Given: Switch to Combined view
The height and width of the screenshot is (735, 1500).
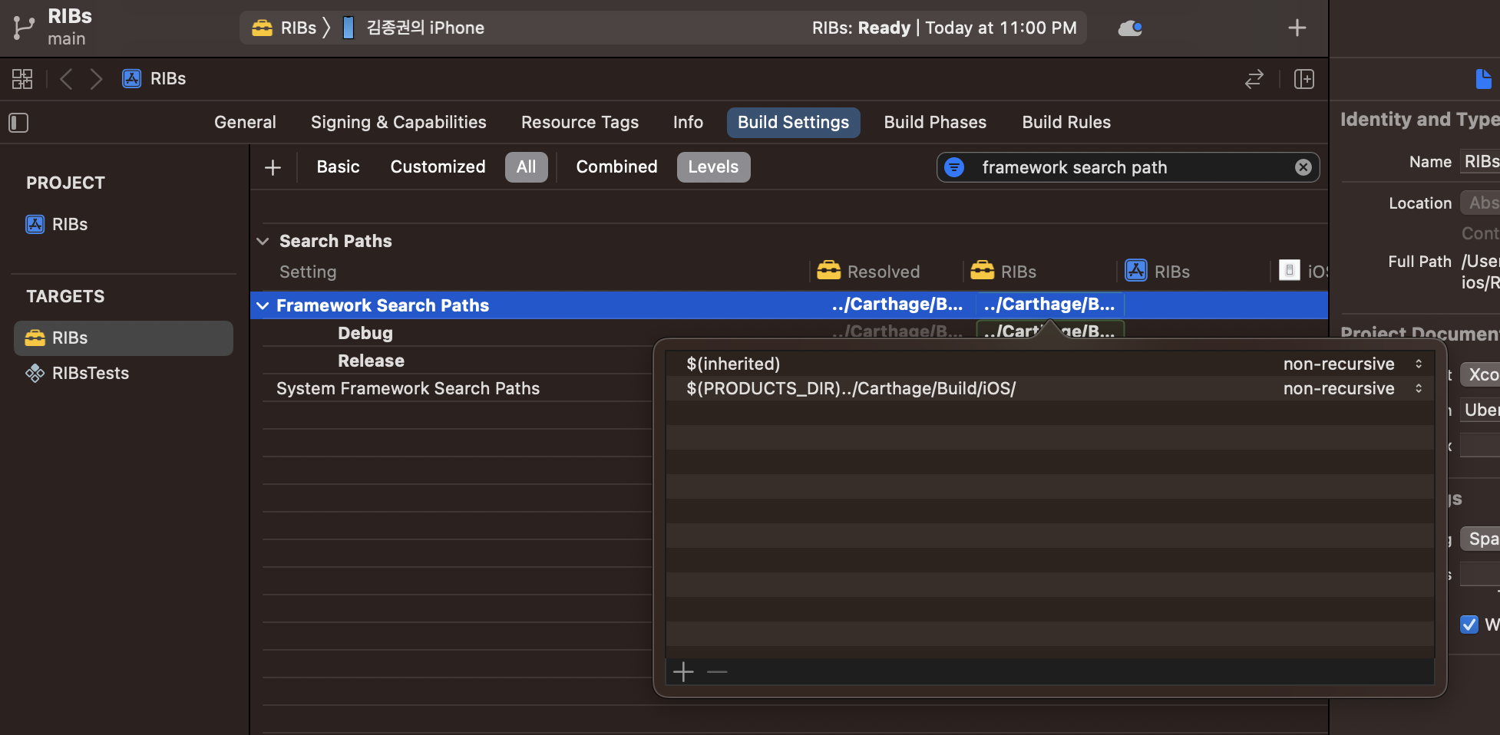Looking at the screenshot, I should pyautogui.click(x=616, y=167).
